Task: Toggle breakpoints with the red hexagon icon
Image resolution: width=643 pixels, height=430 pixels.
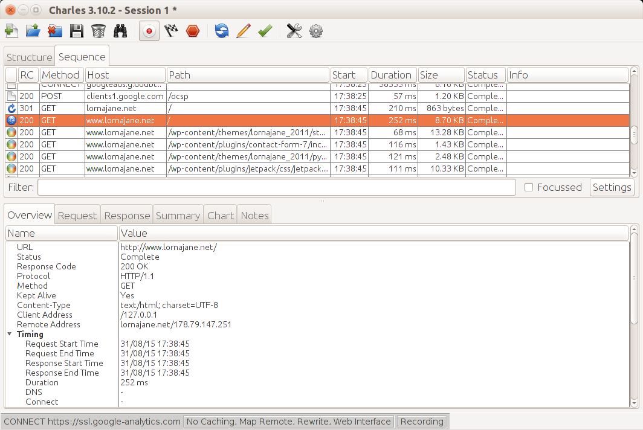Action: (193, 31)
